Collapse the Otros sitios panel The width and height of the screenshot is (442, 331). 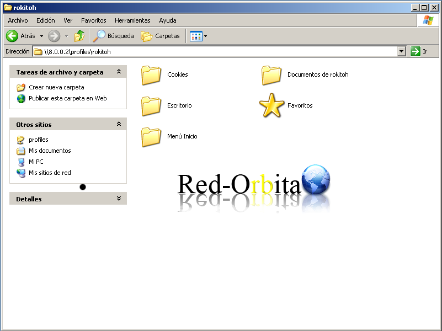click(x=119, y=124)
